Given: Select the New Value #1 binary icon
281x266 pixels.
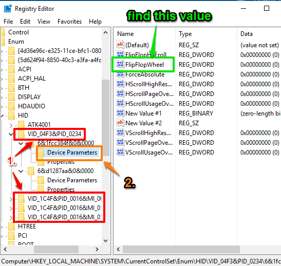Looking at the screenshot, I should [120, 113].
